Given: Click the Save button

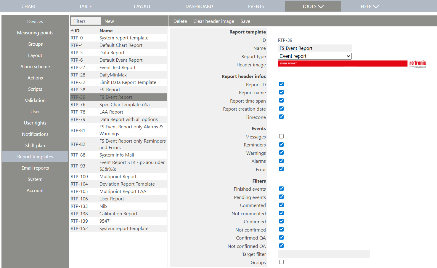Looking at the screenshot, I should 245,21.
